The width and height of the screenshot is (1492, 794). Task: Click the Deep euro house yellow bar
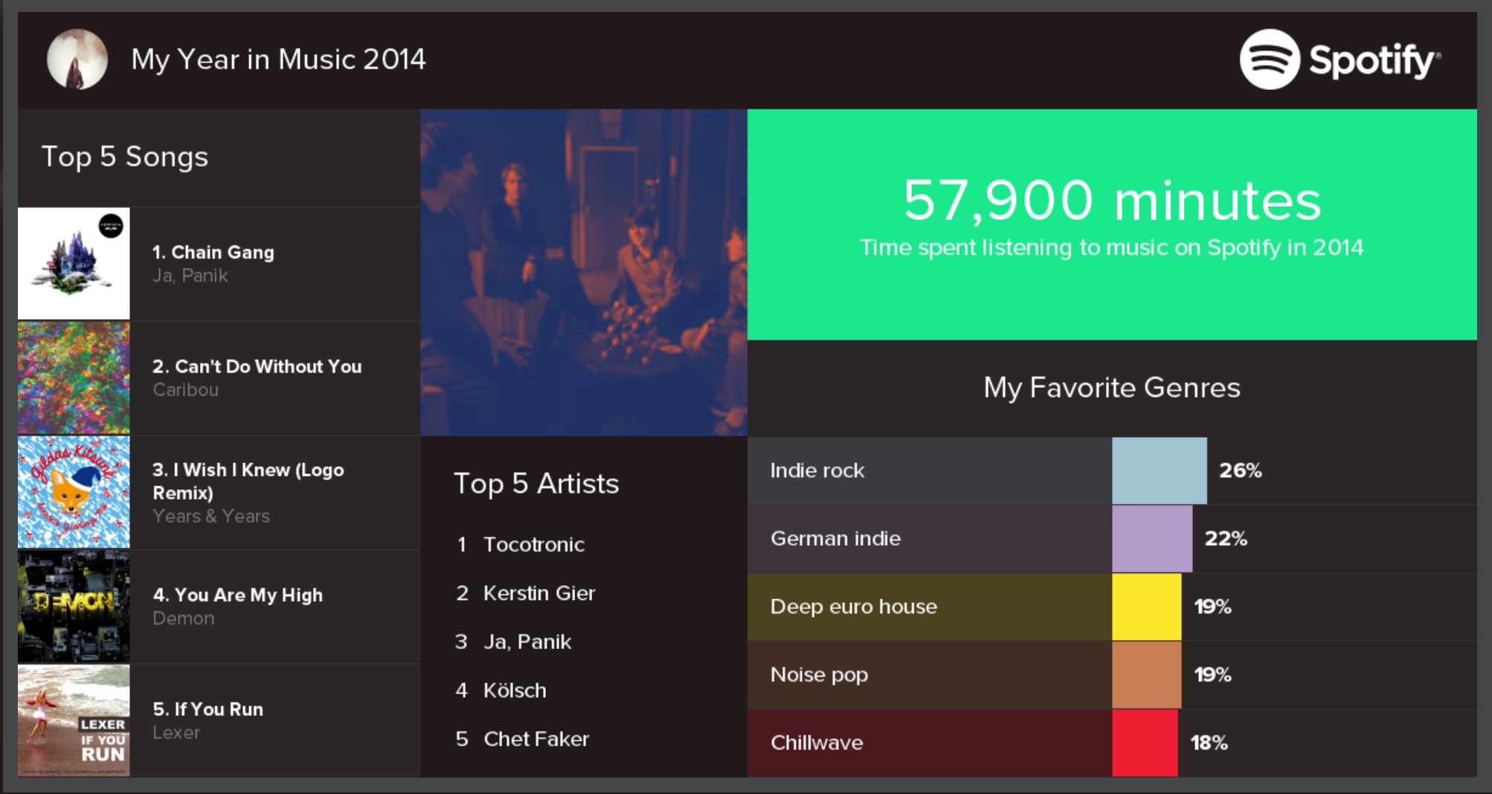click(1147, 607)
